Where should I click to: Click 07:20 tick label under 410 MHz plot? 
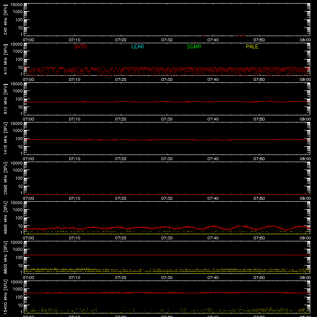coord(121,80)
